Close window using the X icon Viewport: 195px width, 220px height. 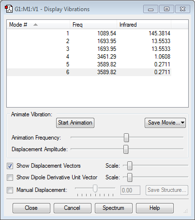182,9
